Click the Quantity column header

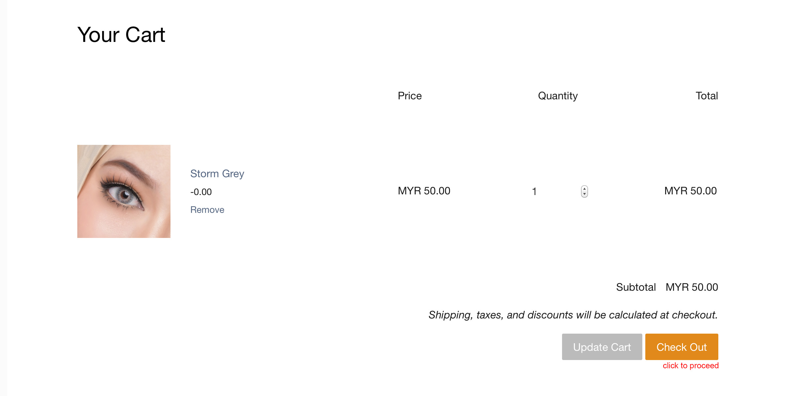pos(558,96)
